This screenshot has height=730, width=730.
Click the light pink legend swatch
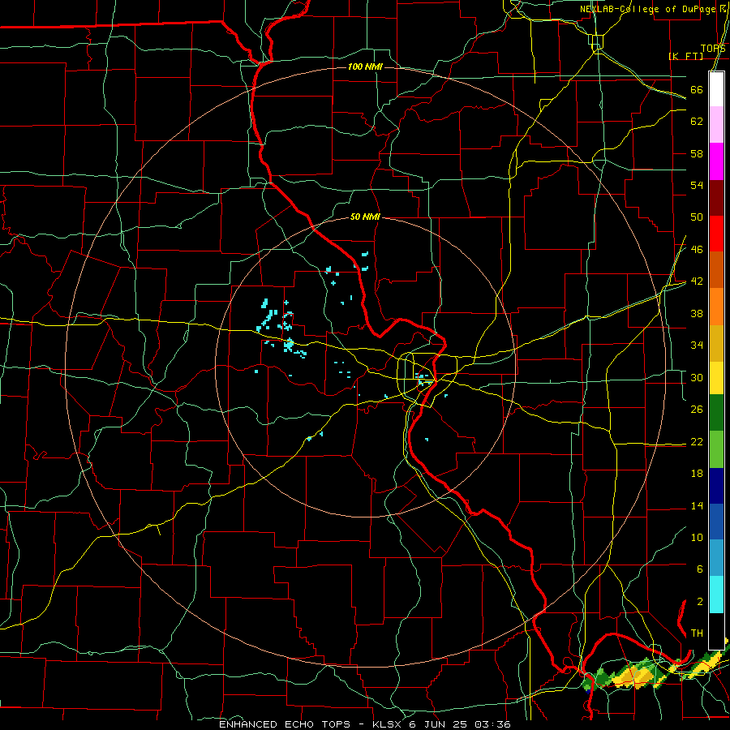(716, 124)
